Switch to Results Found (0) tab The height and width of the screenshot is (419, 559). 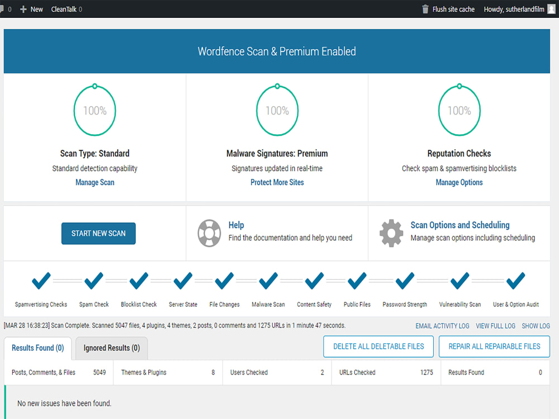pos(38,348)
